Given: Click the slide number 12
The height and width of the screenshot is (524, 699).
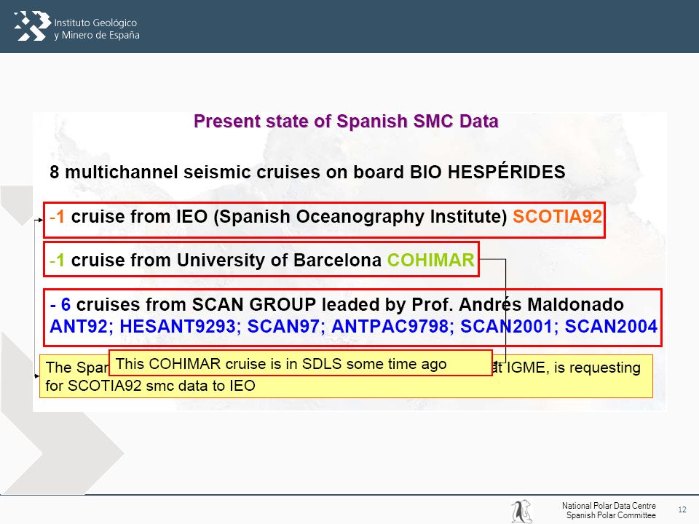Looking at the screenshot, I should [682, 509].
